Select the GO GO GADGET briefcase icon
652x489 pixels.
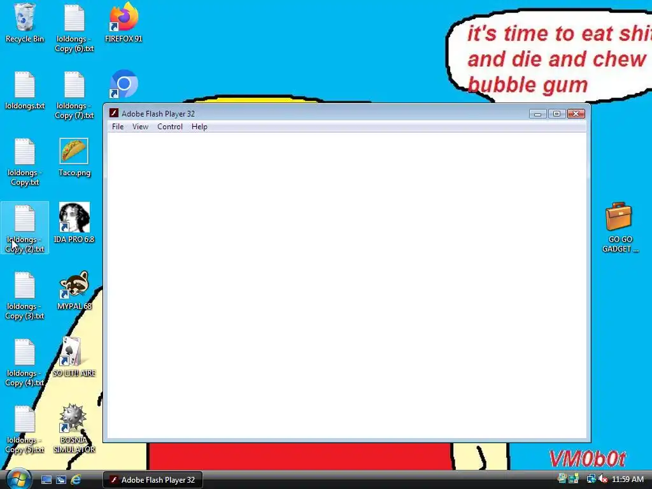pyautogui.click(x=620, y=227)
